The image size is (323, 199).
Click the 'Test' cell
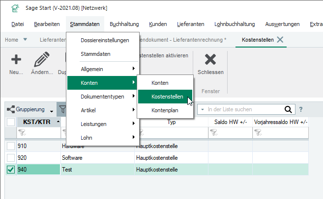point(97,170)
